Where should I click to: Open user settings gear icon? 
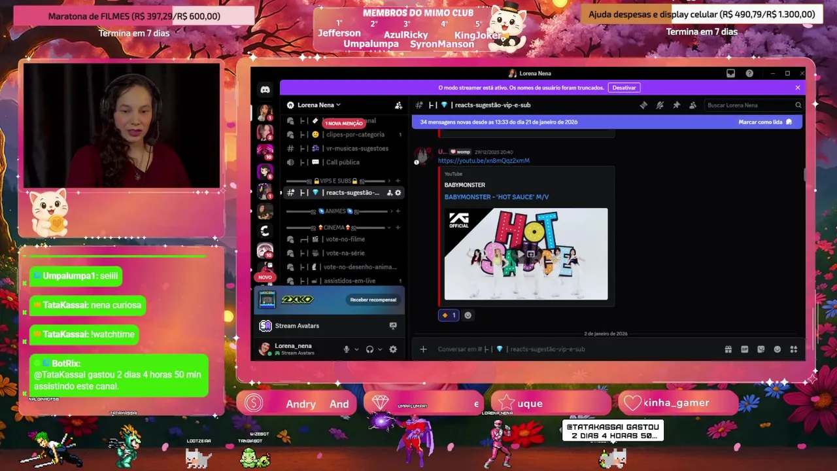pyautogui.click(x=393, y=349)
